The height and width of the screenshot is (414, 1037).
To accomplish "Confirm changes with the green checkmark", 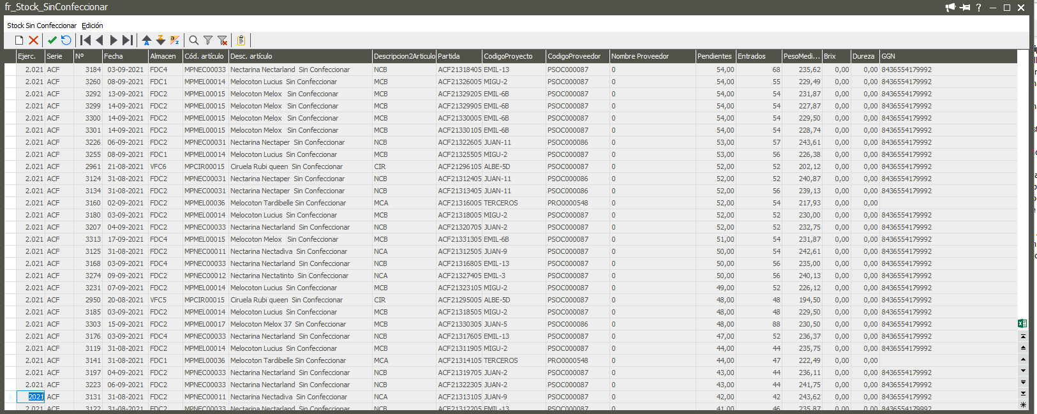I will click(52, 40).
